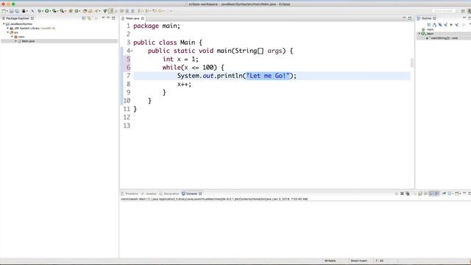Expand the Main.java file node
Viewport: 471px width, 265px height.
pos(16,41)
